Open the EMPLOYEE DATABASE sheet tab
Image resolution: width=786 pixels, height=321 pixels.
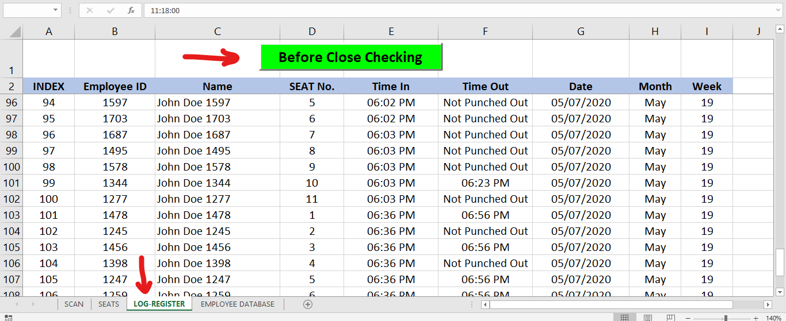(238, 304)
